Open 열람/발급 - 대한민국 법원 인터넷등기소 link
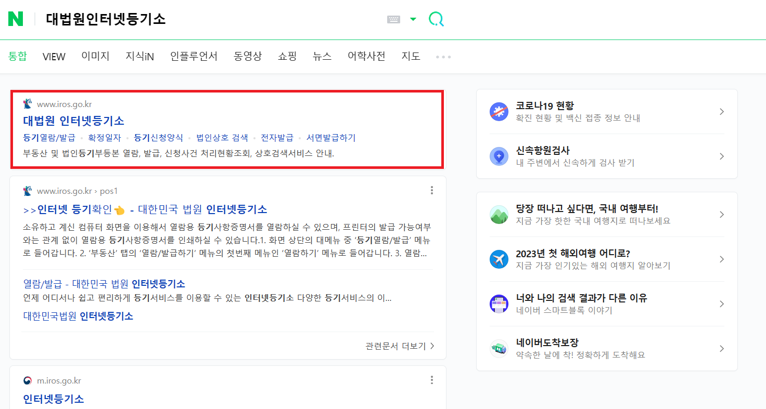This screenshot has height=409, width=766. [104, 284]
